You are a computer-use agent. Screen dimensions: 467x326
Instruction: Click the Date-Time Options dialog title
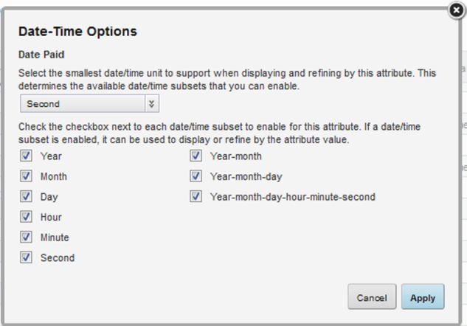[77, 32]
